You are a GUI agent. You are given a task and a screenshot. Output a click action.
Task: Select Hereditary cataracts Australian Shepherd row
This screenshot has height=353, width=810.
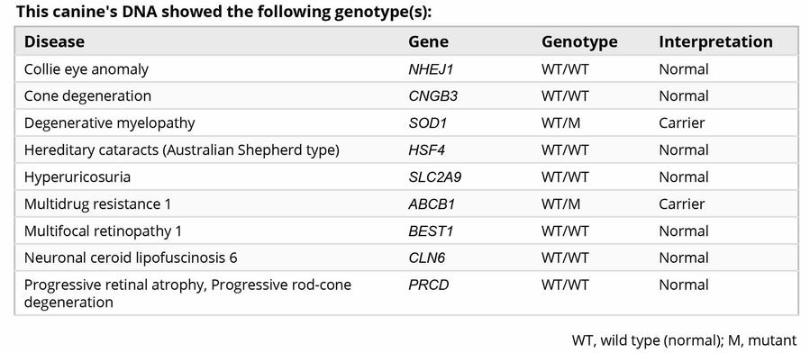coord(406,149)
